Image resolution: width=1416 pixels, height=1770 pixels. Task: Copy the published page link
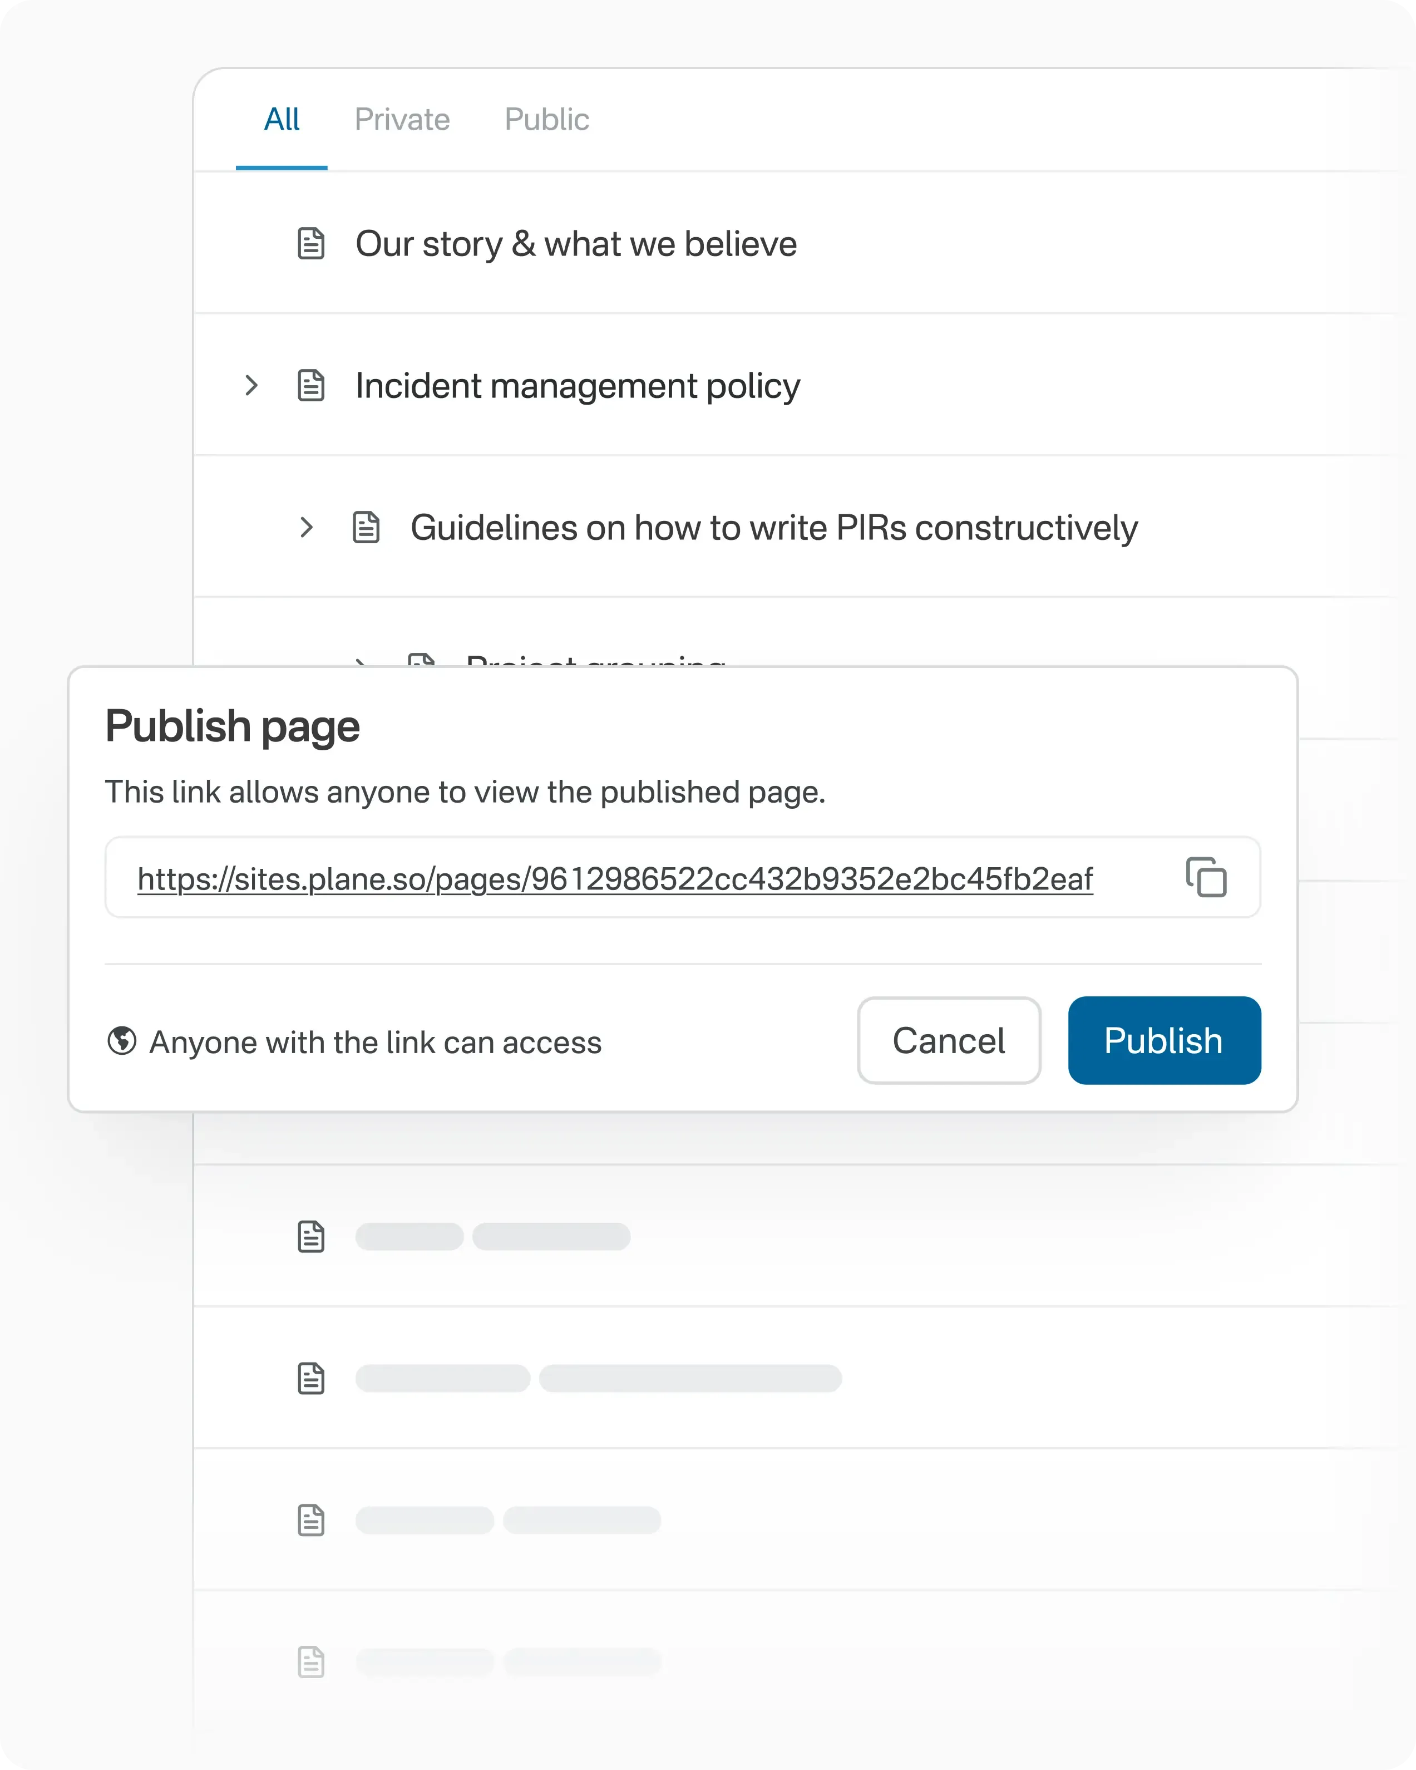click(x=1205, y=877)
